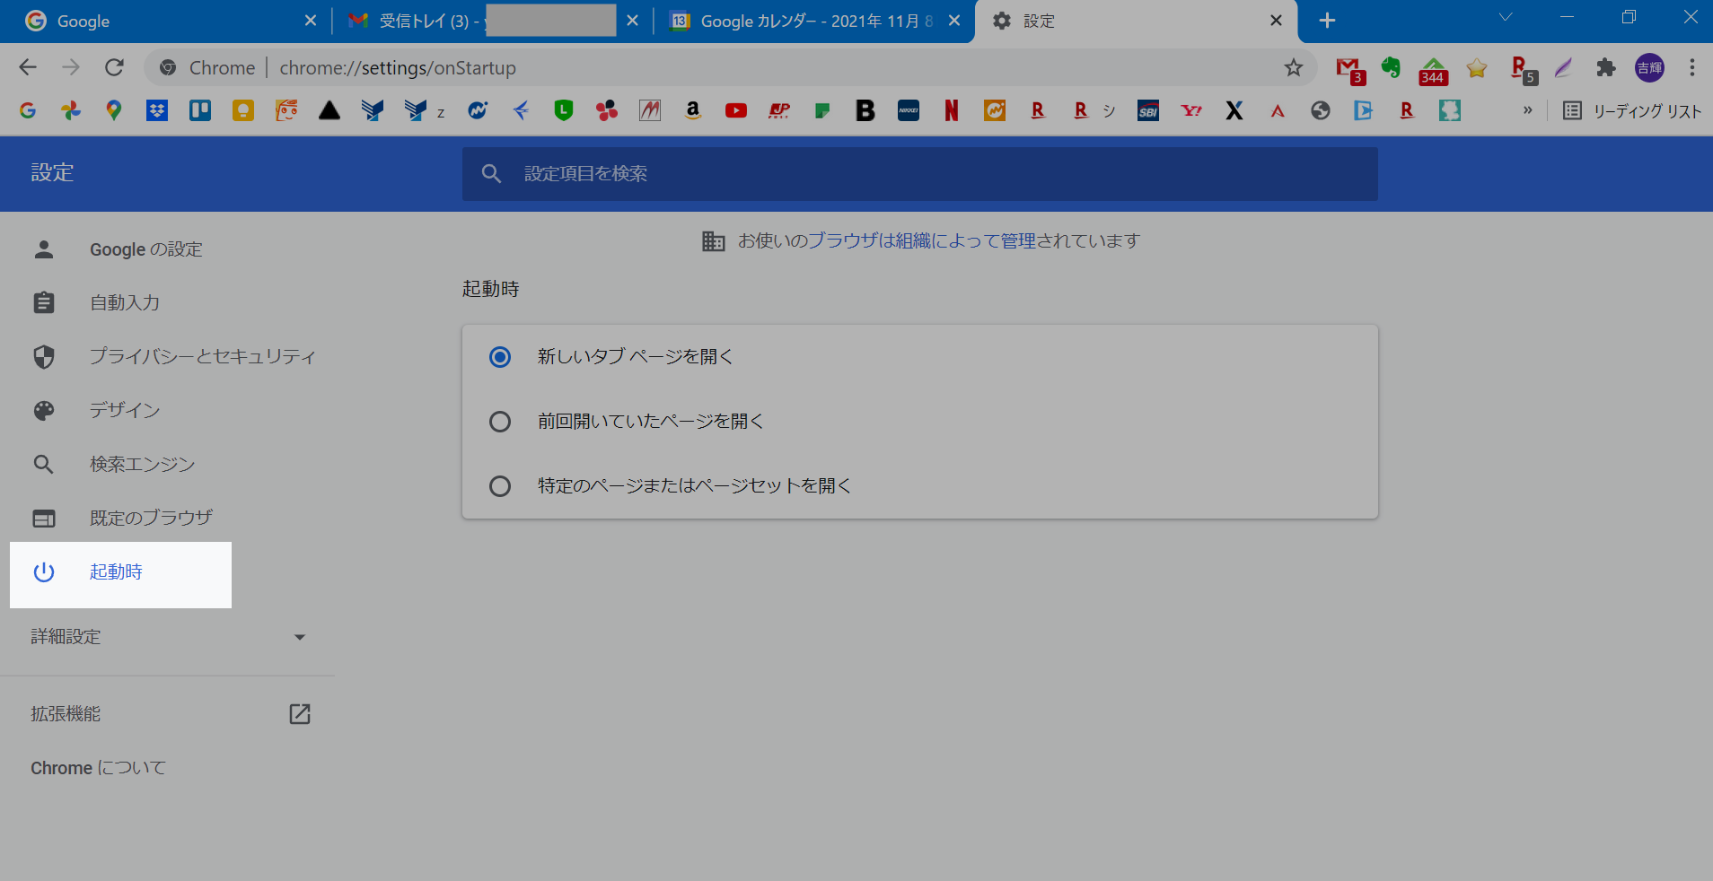Viewport: 1713px width, 881px height.
Task: Open the YouTube bookmark icon
Action: tap(736, 110)
